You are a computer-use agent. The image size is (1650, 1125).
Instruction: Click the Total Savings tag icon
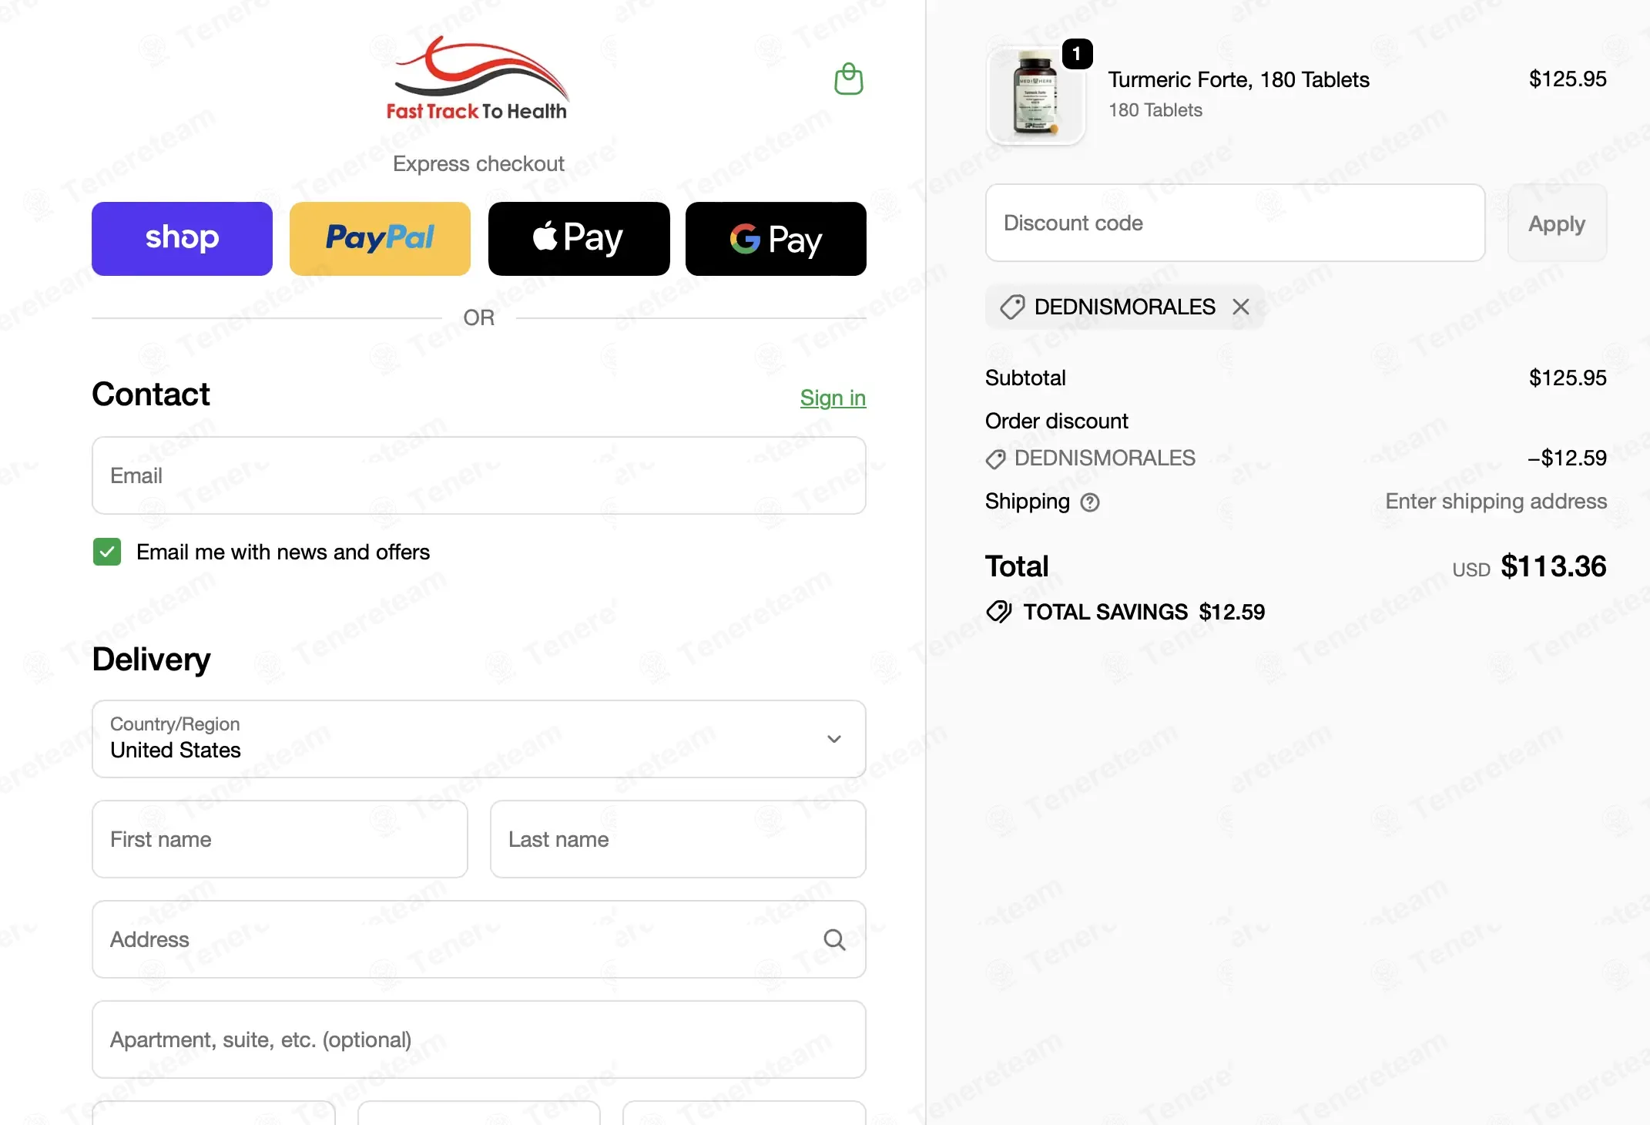[x=998, y=612]
